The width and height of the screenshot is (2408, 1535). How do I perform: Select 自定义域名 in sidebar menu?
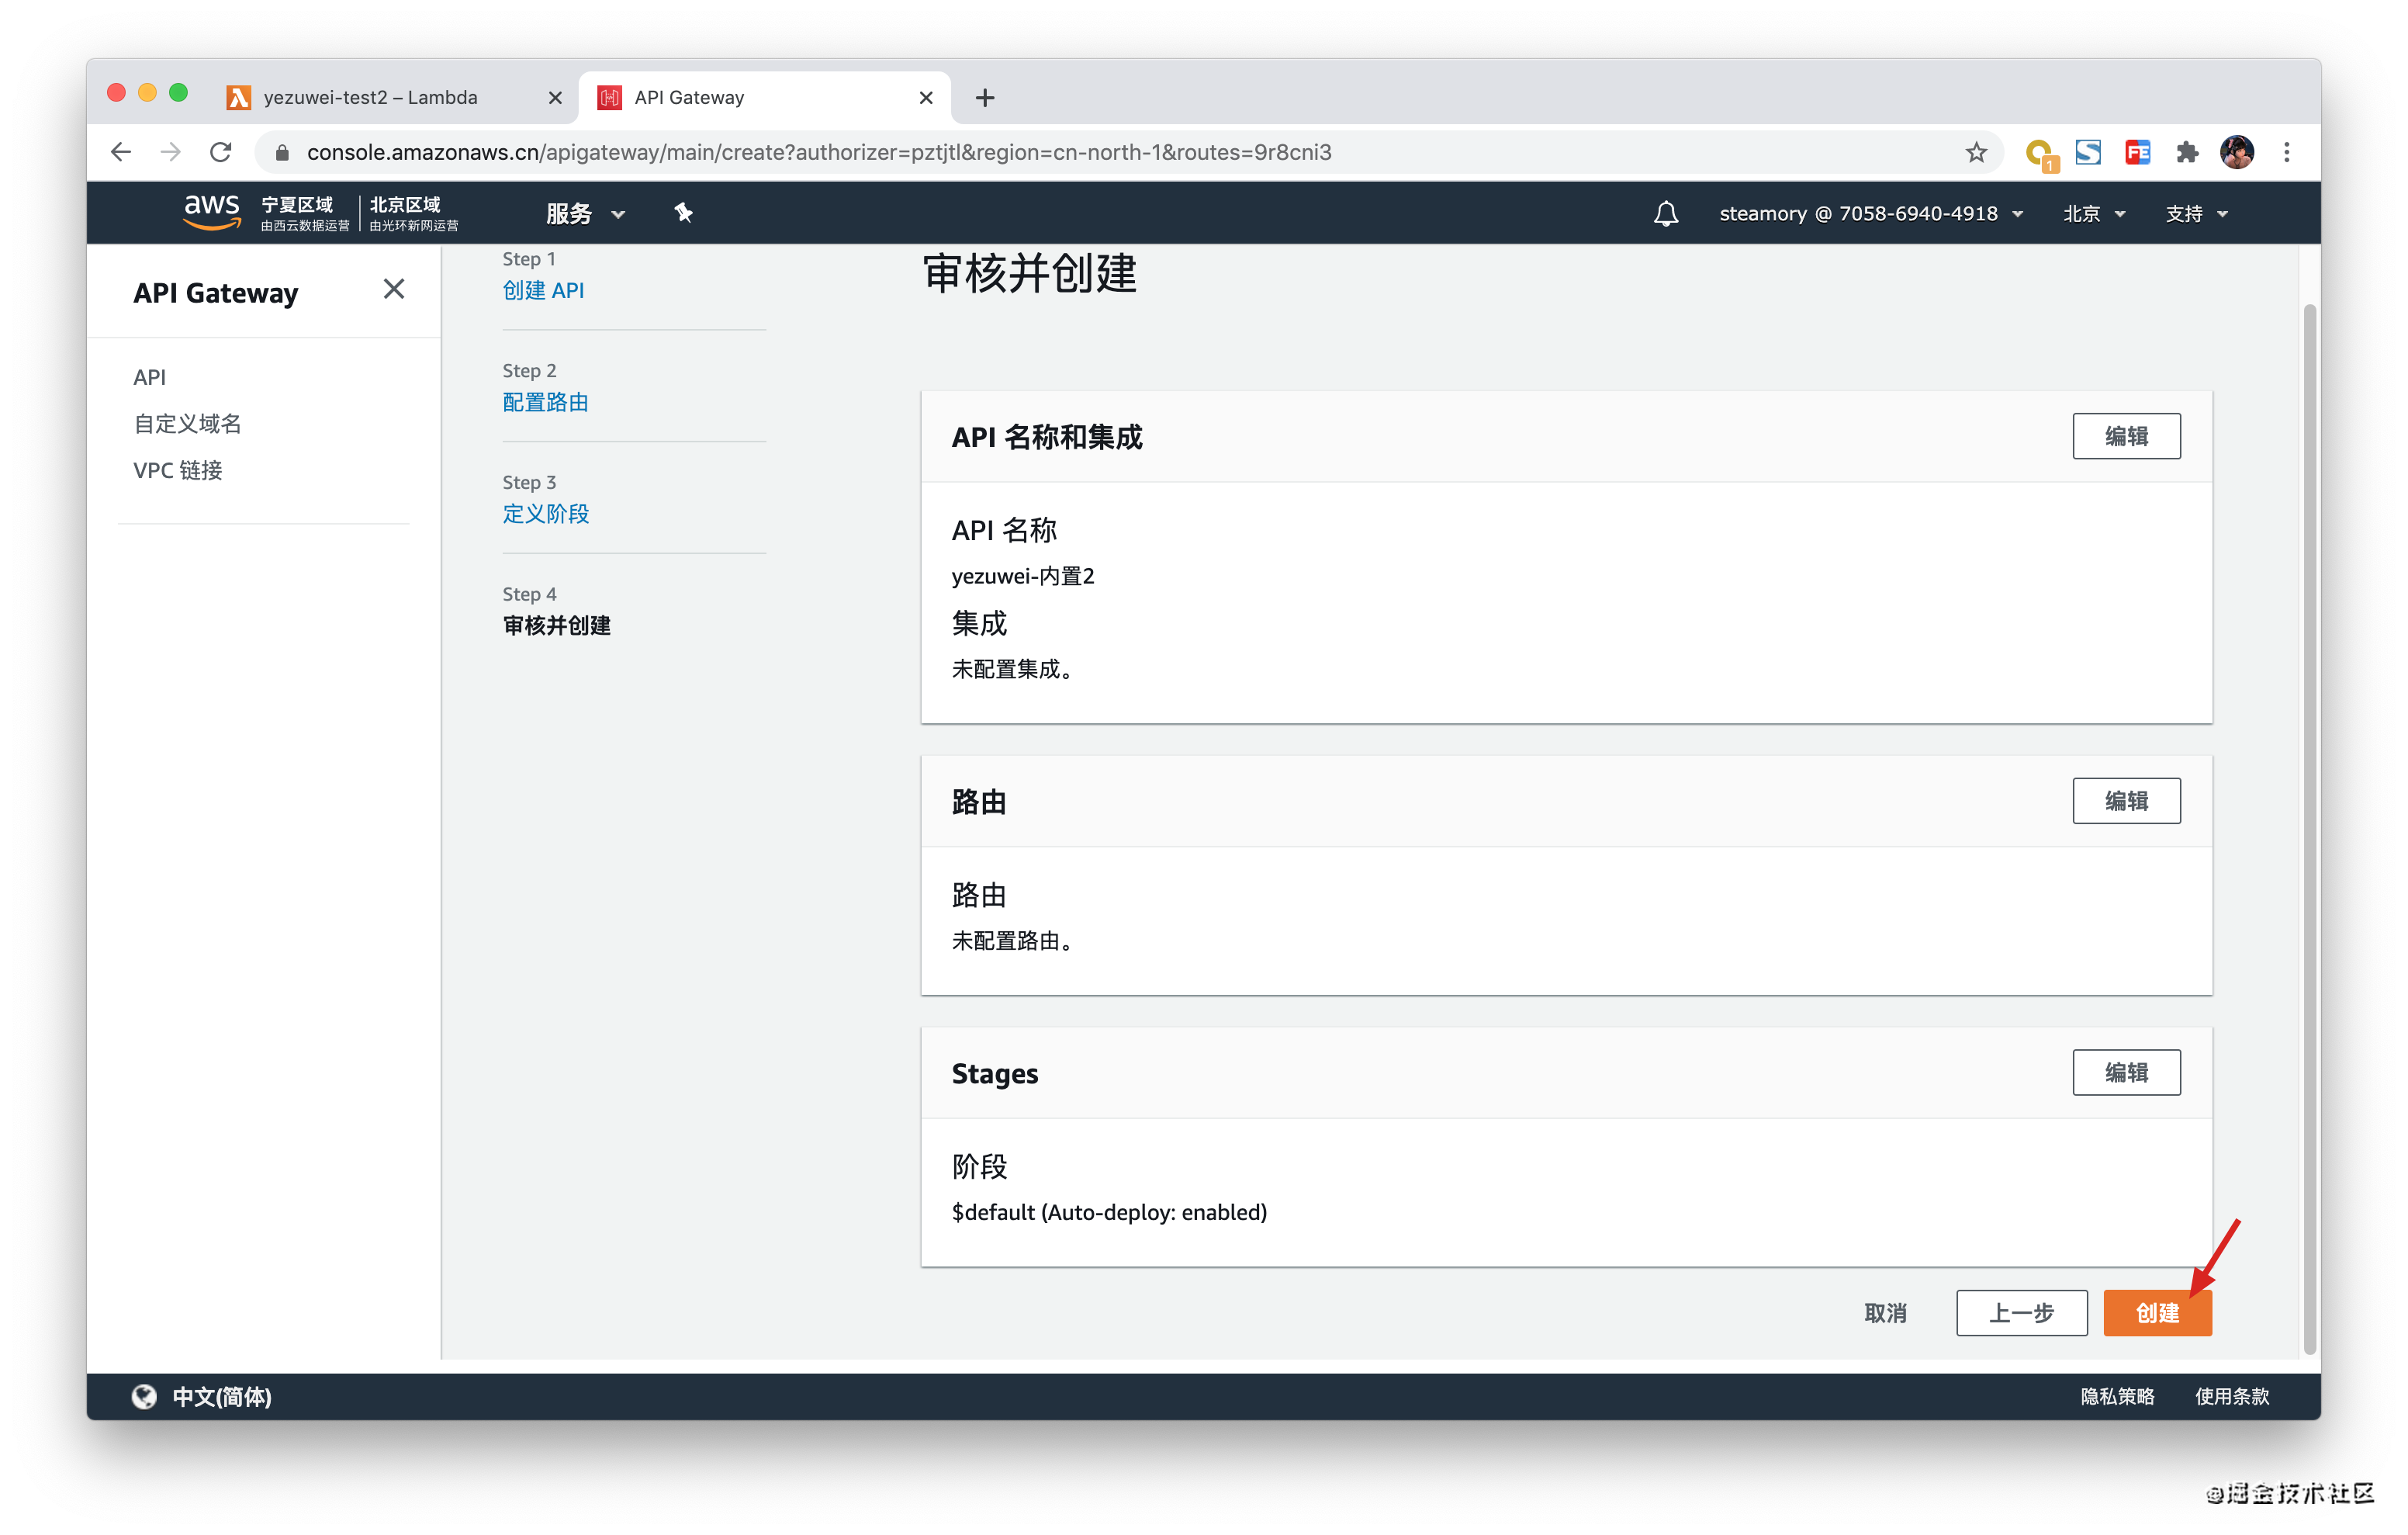point(187,423)
